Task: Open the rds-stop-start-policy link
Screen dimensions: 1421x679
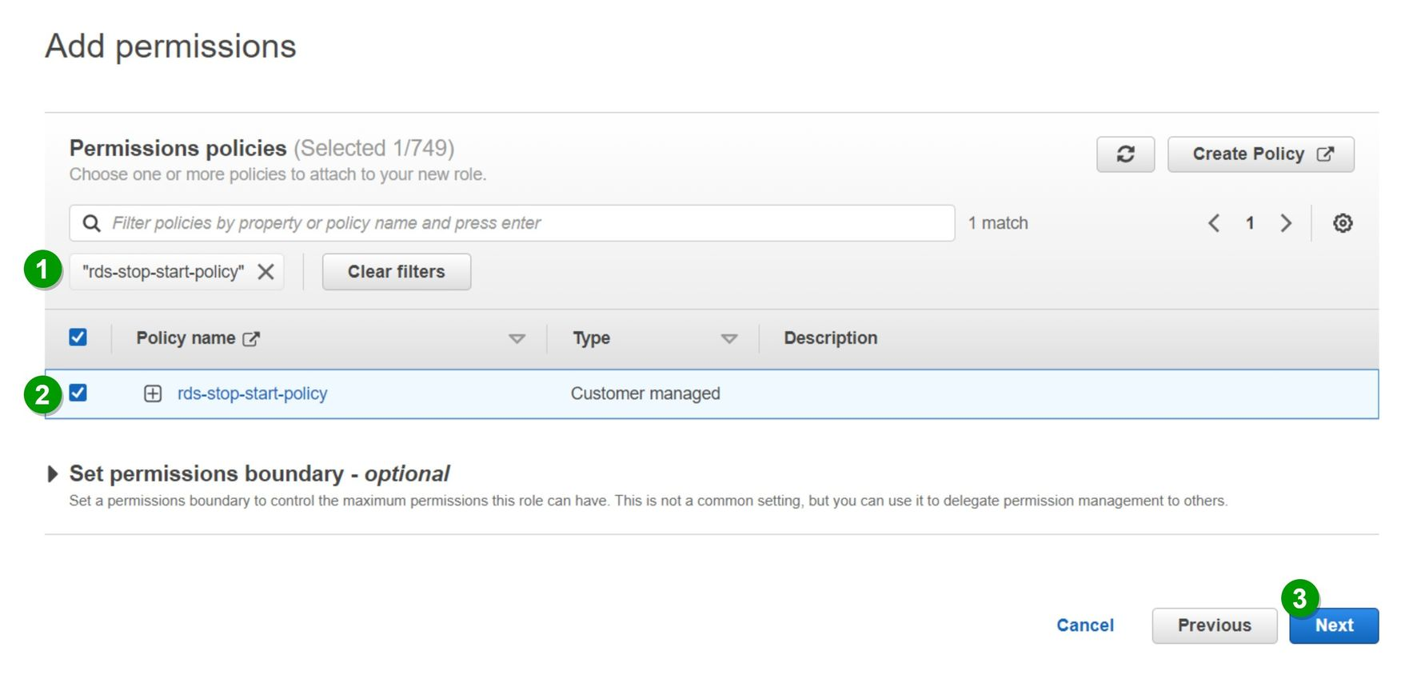Action: click(252, 393)
